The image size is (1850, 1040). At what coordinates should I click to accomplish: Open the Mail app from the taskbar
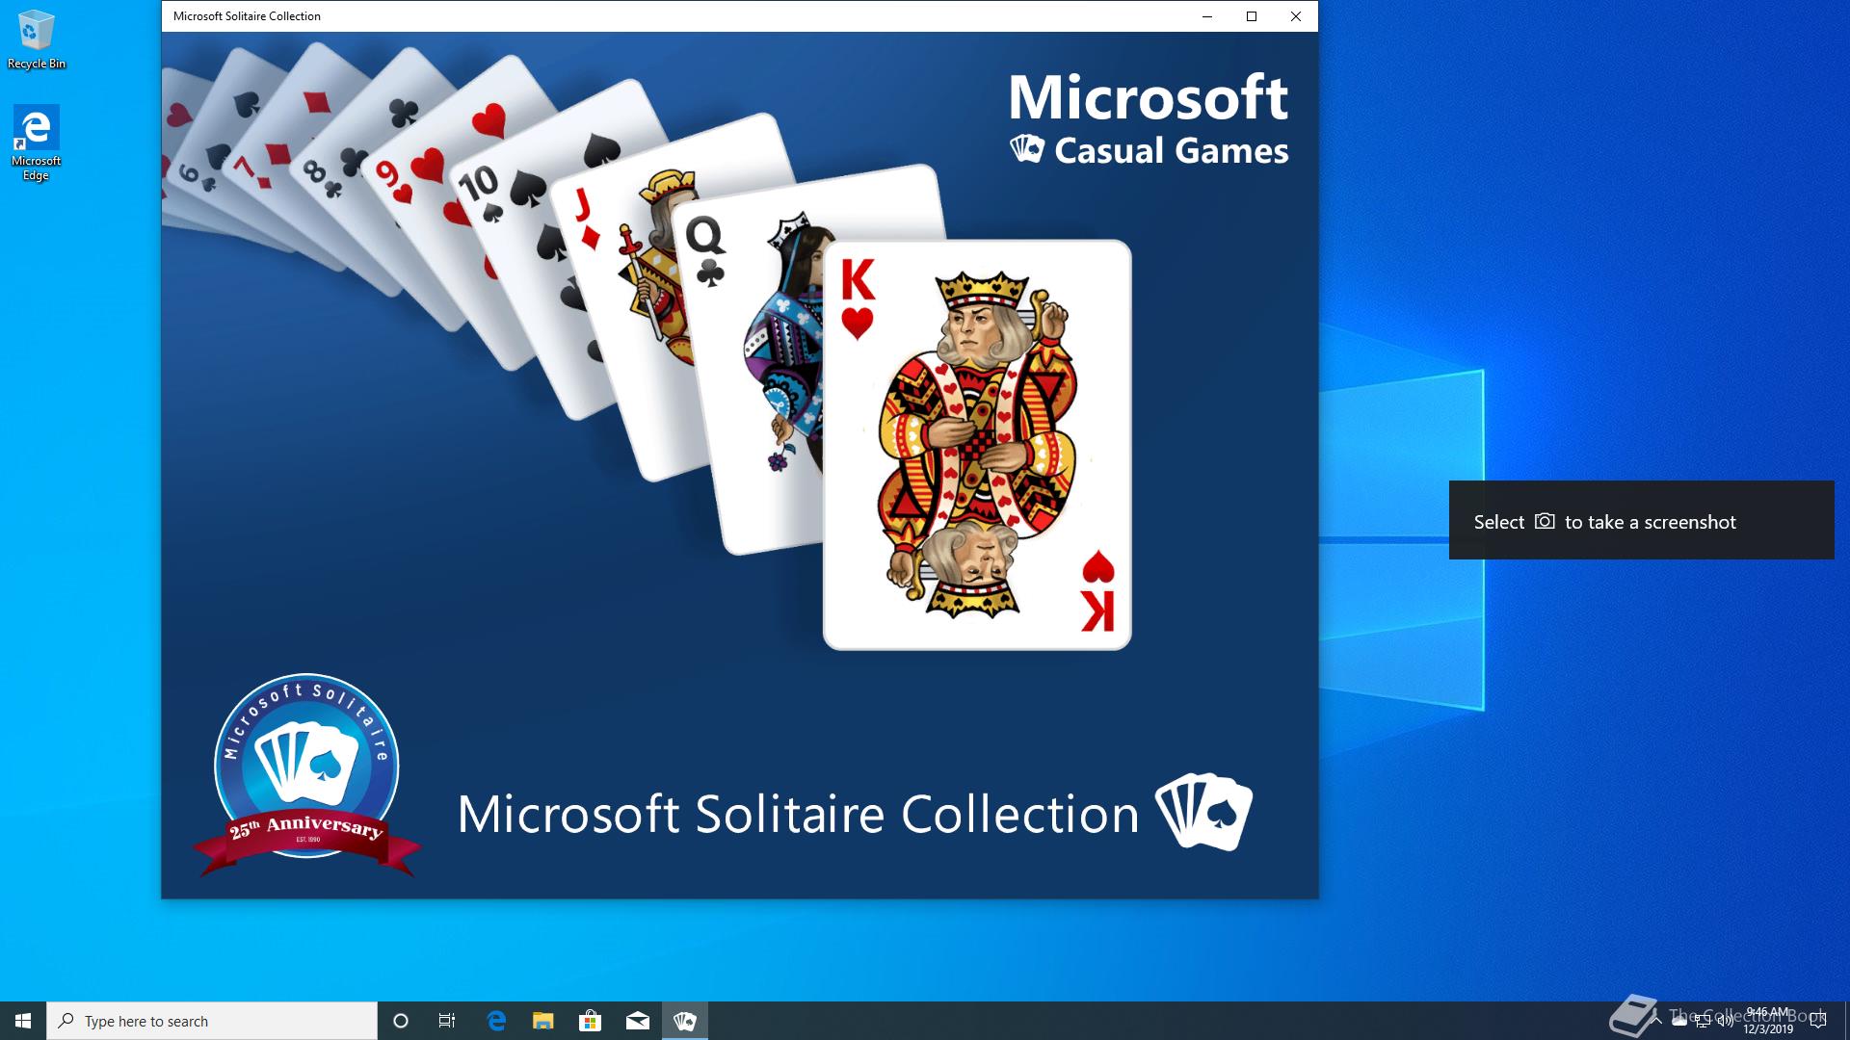pyautogui.click(x=638, y=1021)
